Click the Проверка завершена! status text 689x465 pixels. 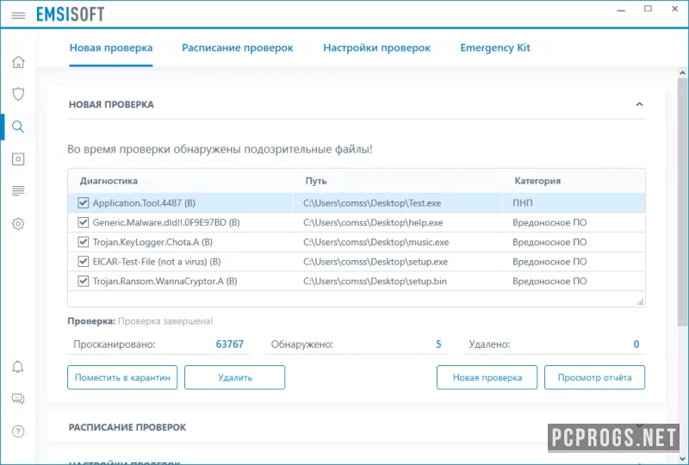(x=165, y=321)
